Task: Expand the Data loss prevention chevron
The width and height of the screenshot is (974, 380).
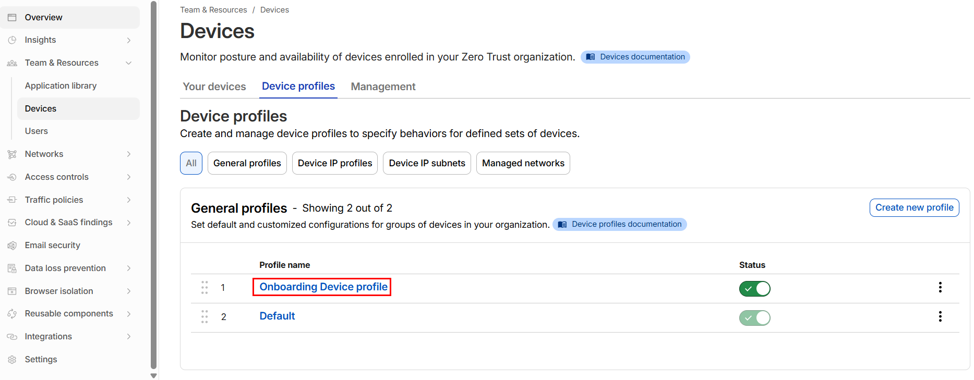Action: point(128,268)
